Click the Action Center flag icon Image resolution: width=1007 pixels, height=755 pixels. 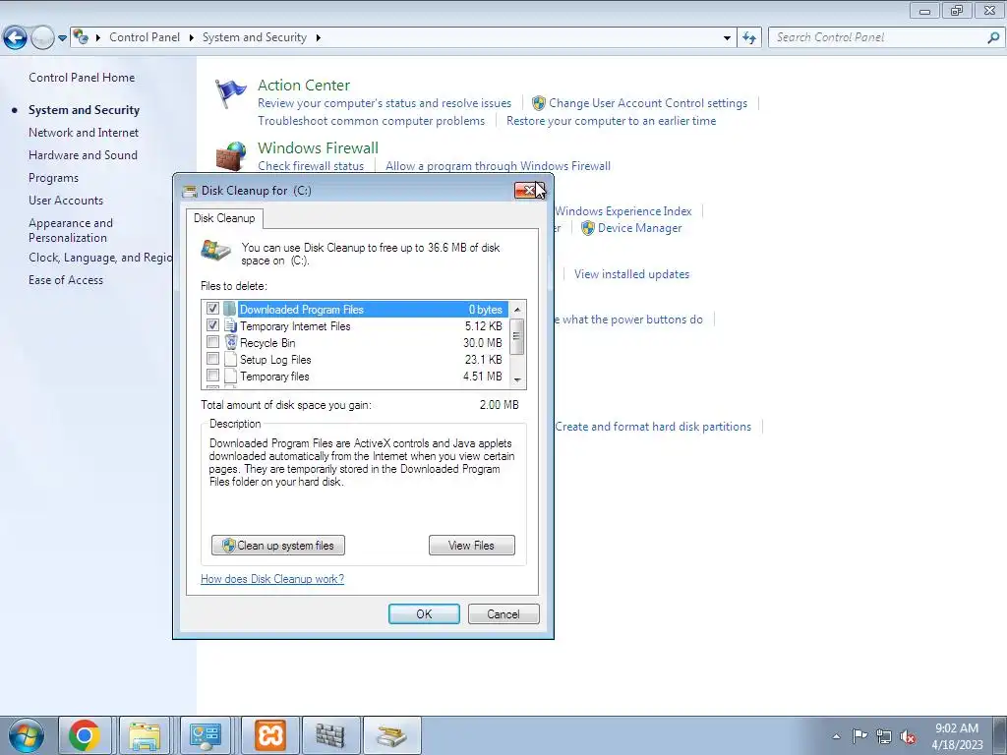coord(230,93)
